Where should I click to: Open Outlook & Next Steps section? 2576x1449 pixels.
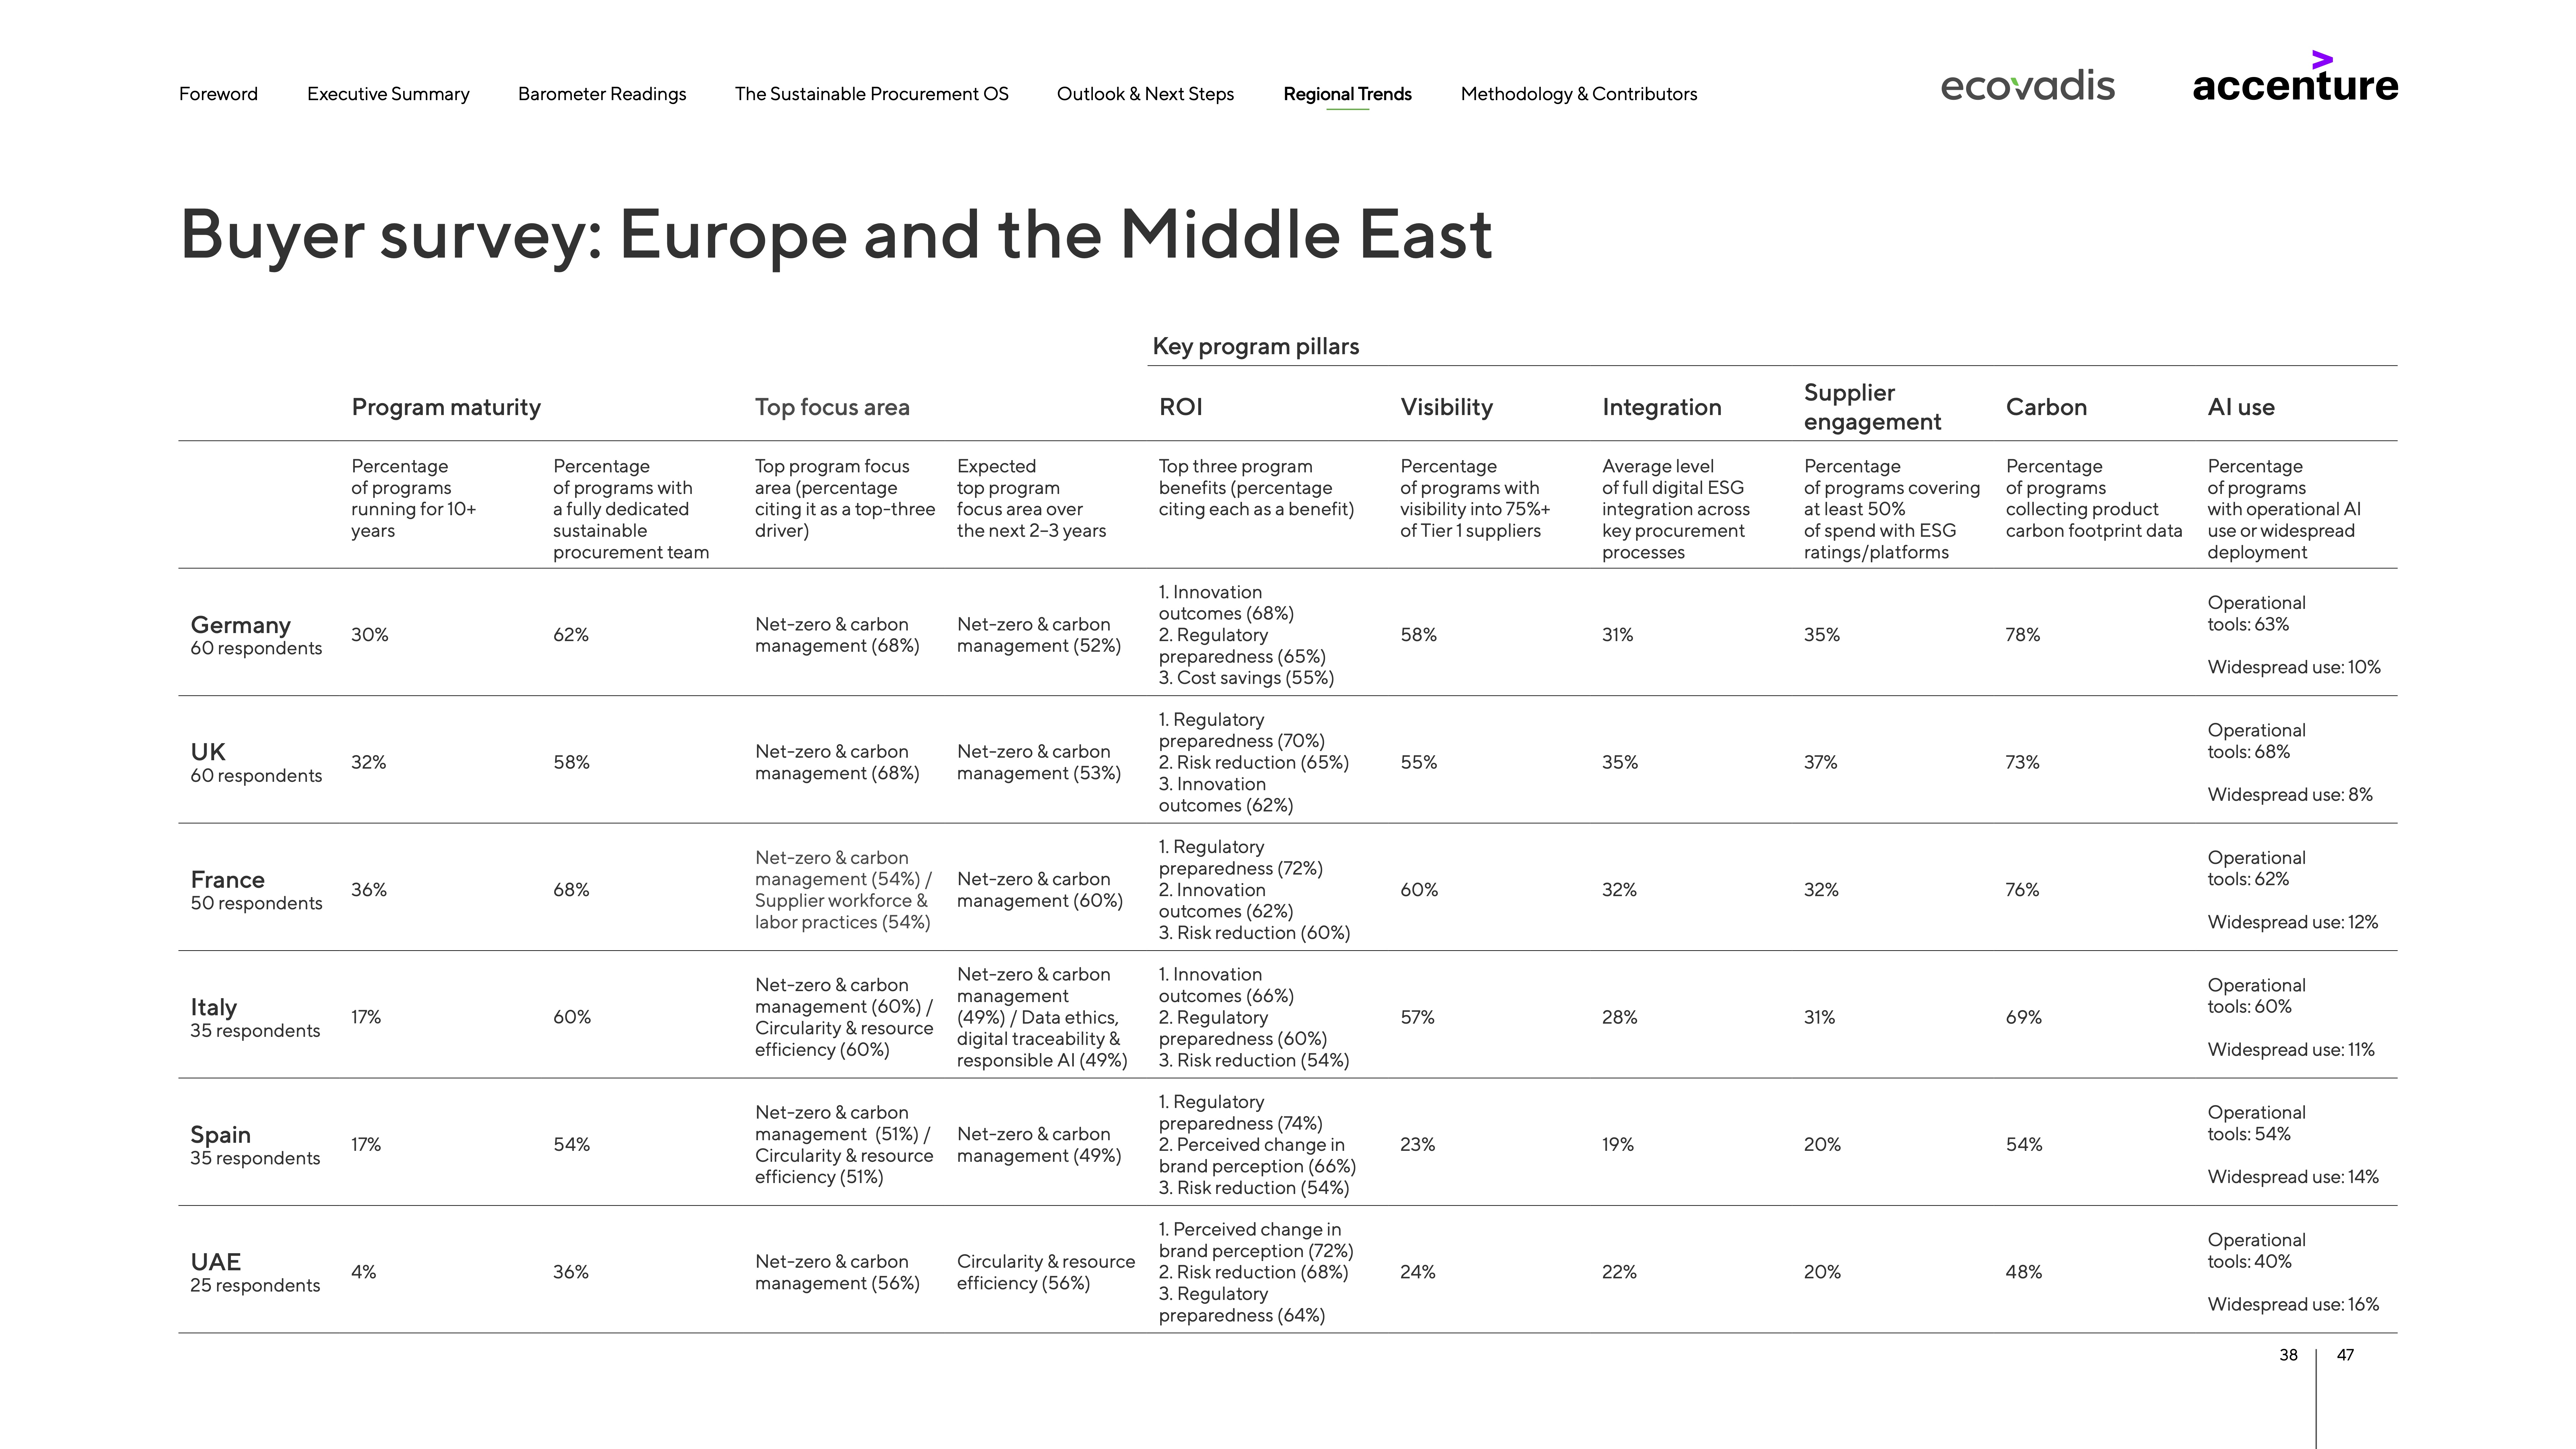pyautogui.click(x=1145, y=94)
